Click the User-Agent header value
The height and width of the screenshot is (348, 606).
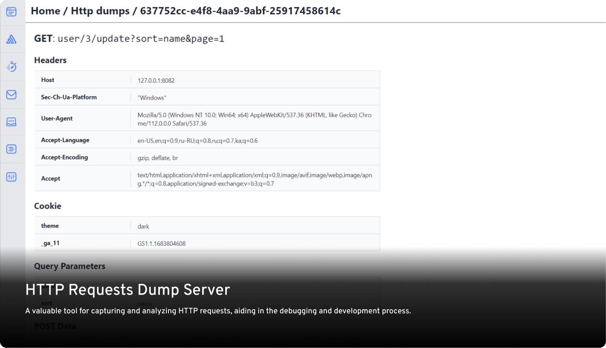click(255, 118)
